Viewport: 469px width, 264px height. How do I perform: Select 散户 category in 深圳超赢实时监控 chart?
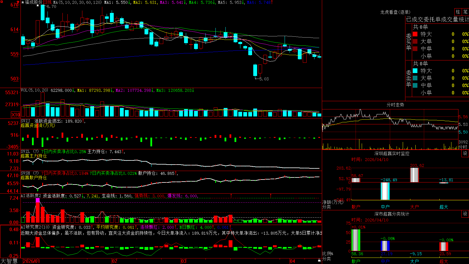(x=356, y=207)
